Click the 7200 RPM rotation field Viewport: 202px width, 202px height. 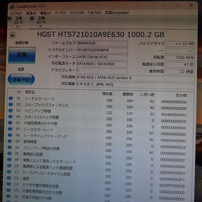pyautogui.click(x=180, y=58)
